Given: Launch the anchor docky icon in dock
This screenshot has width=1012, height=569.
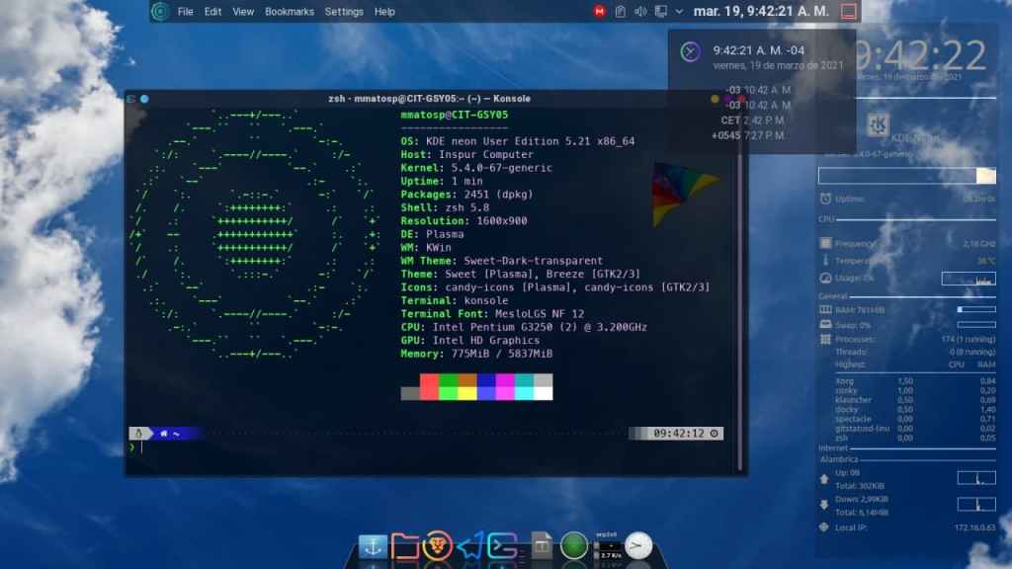Looking at the screenshot, I should [373, 545].
